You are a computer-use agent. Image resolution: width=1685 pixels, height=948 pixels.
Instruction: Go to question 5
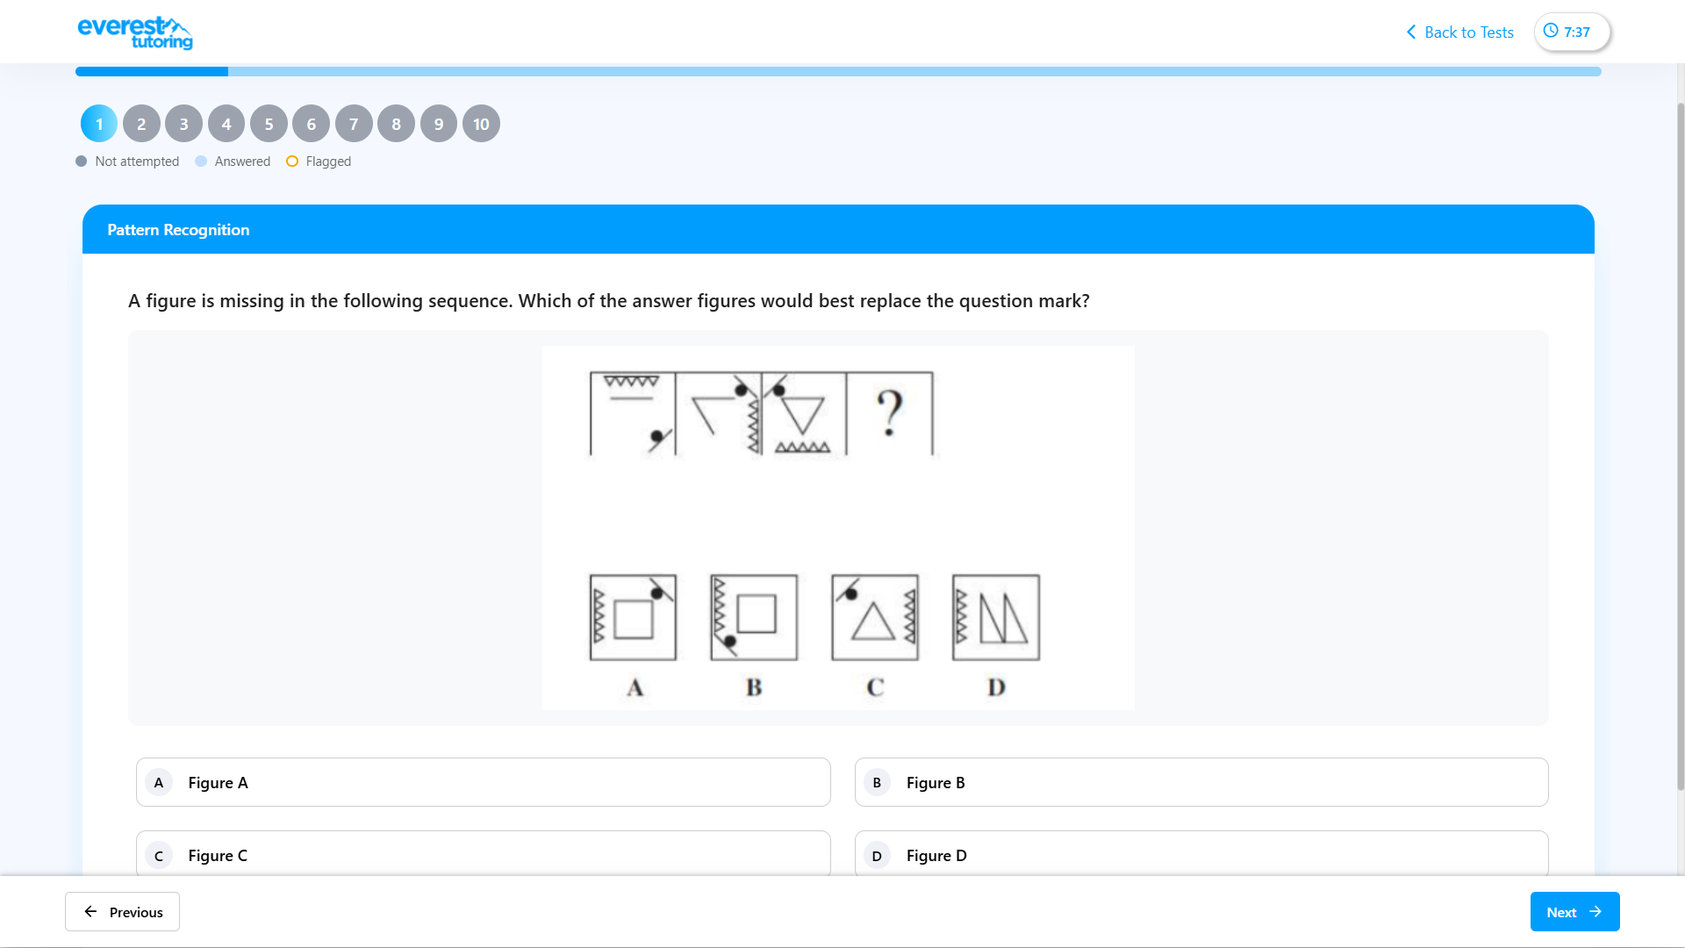(x=269, y=124)
